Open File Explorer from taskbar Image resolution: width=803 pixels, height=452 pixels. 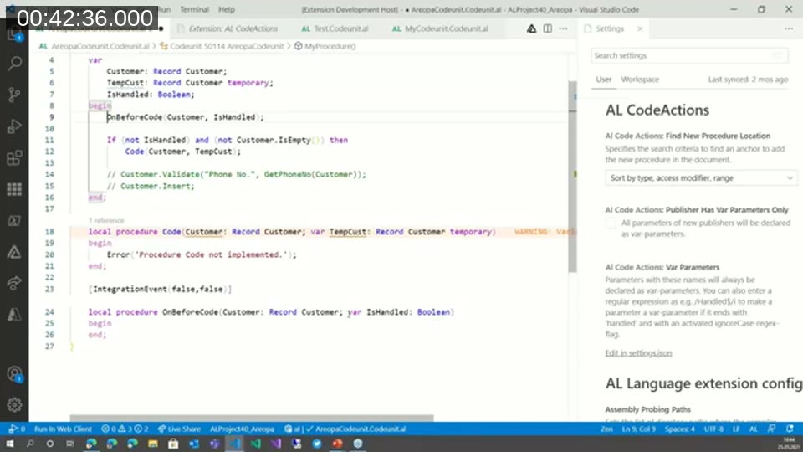pos(152,444)
